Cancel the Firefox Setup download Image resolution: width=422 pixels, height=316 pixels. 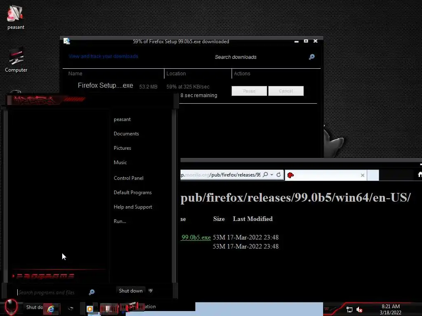coord(286,91)
